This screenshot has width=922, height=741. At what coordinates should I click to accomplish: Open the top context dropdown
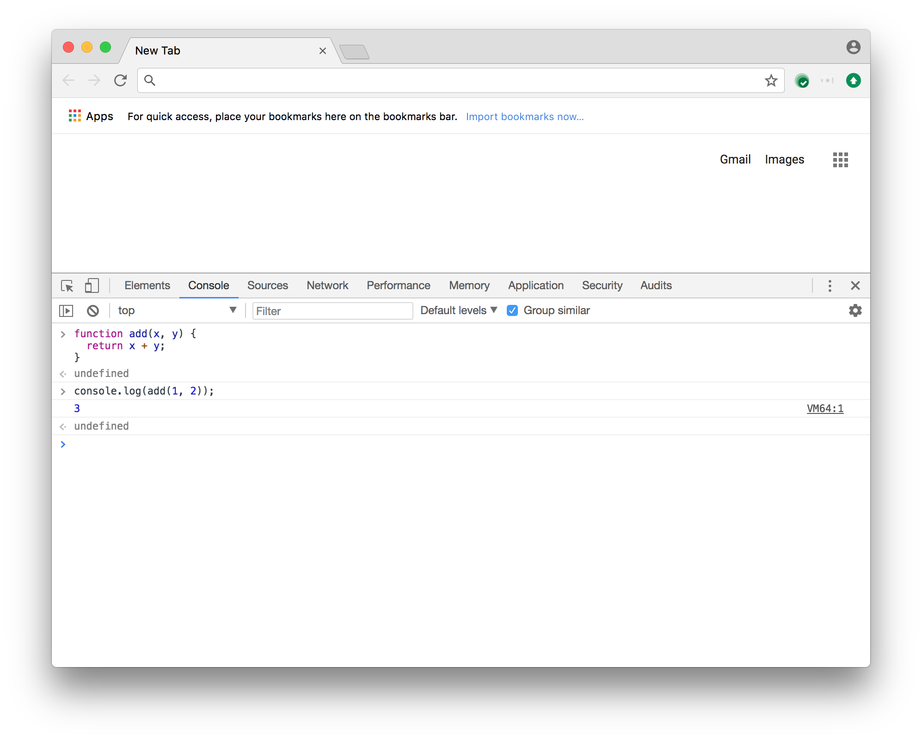pos(177,310)
